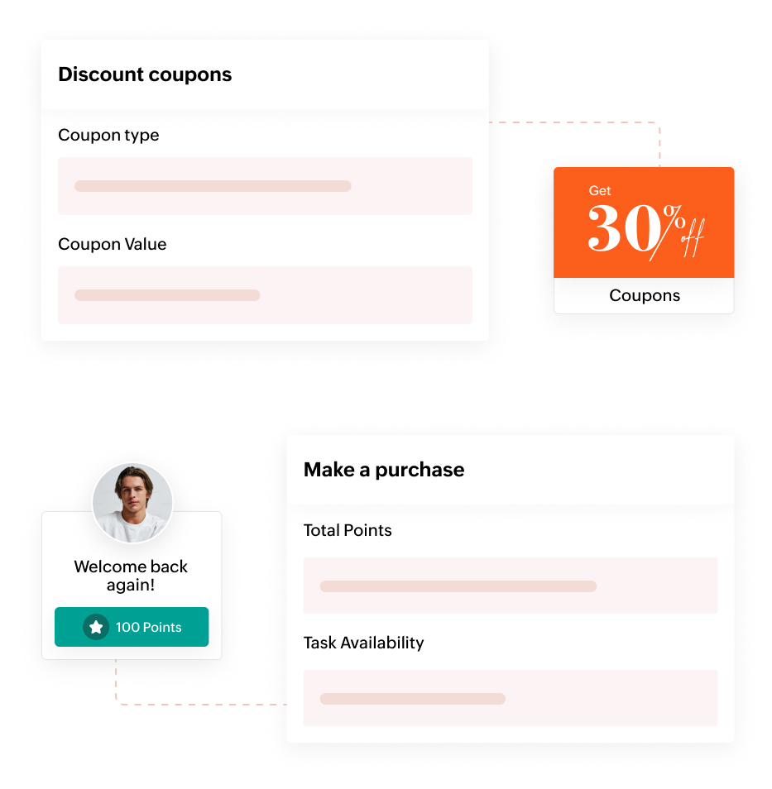Click the Task Availability label
The height and width of the screenshot is (789, 772).
pos(363,643)
